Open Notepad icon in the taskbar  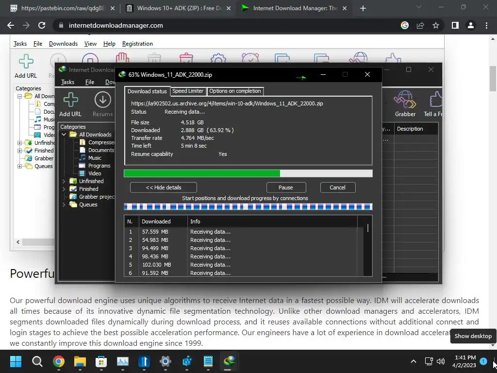pos(208,361)
